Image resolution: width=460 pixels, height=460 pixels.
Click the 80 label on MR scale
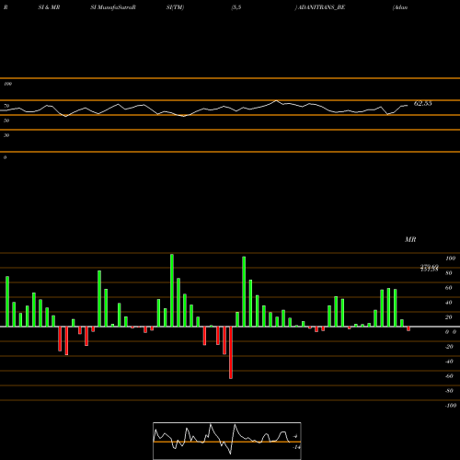click(449, 273)
